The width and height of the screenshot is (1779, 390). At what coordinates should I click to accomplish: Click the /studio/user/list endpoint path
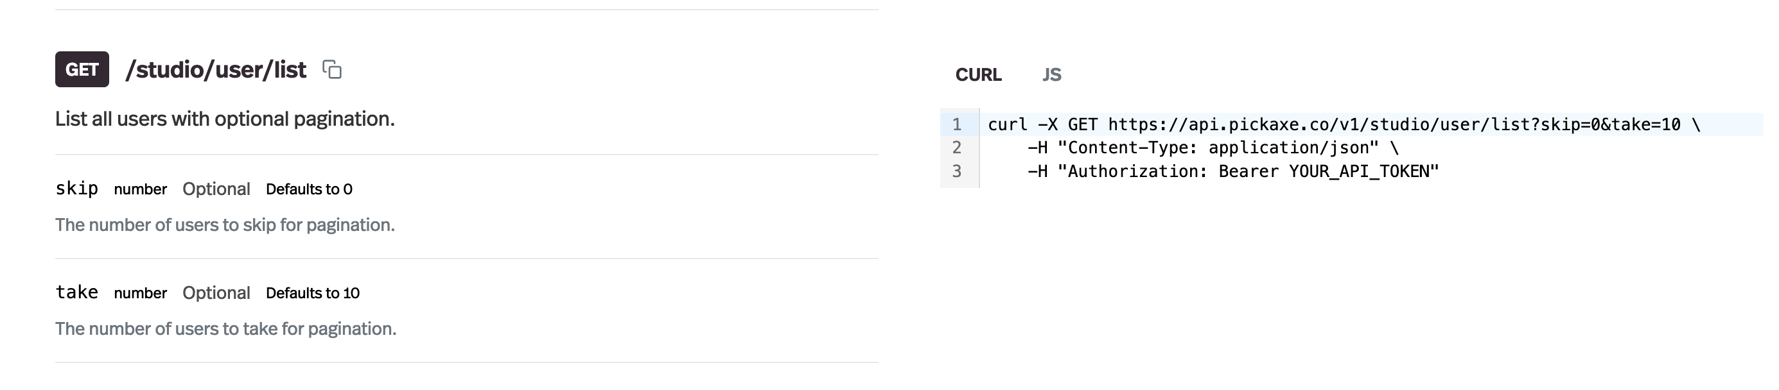click(x=215, y=70)
